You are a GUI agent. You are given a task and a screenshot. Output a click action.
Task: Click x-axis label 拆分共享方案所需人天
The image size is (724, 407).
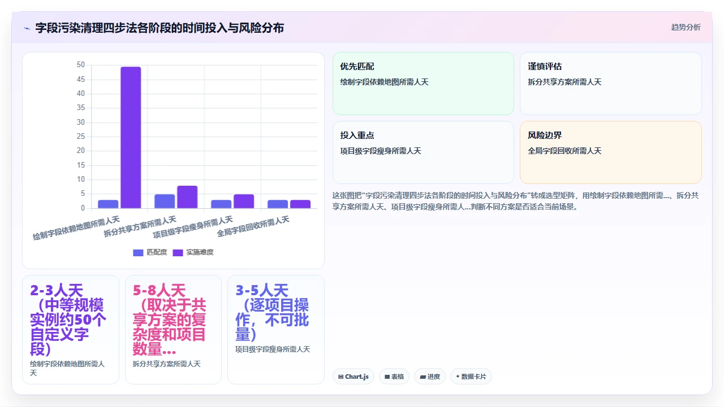(x=140, y=226)
